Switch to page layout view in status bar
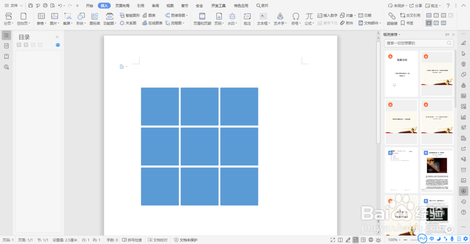 pos(355,240)
